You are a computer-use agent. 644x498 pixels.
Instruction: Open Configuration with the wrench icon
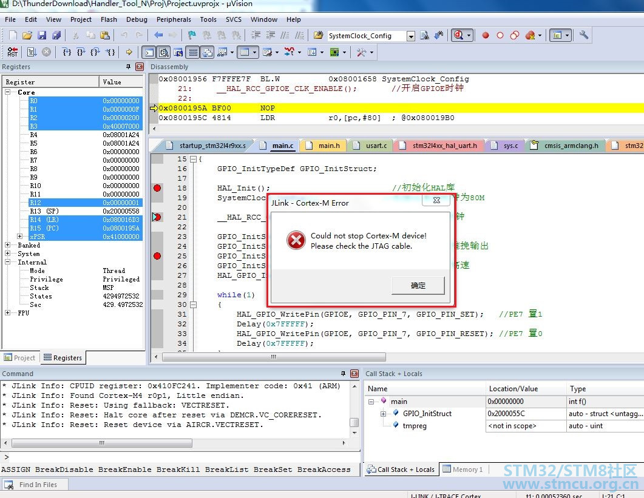(x=584, y=35)
